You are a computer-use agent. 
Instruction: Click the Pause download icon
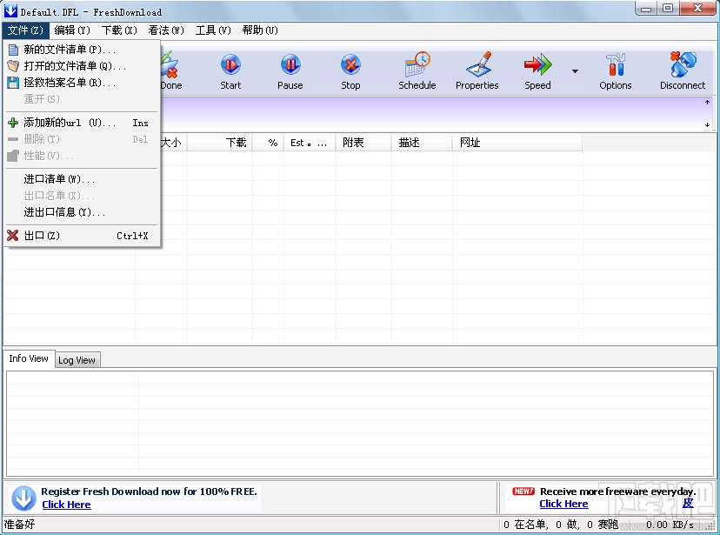click(290, 71)
